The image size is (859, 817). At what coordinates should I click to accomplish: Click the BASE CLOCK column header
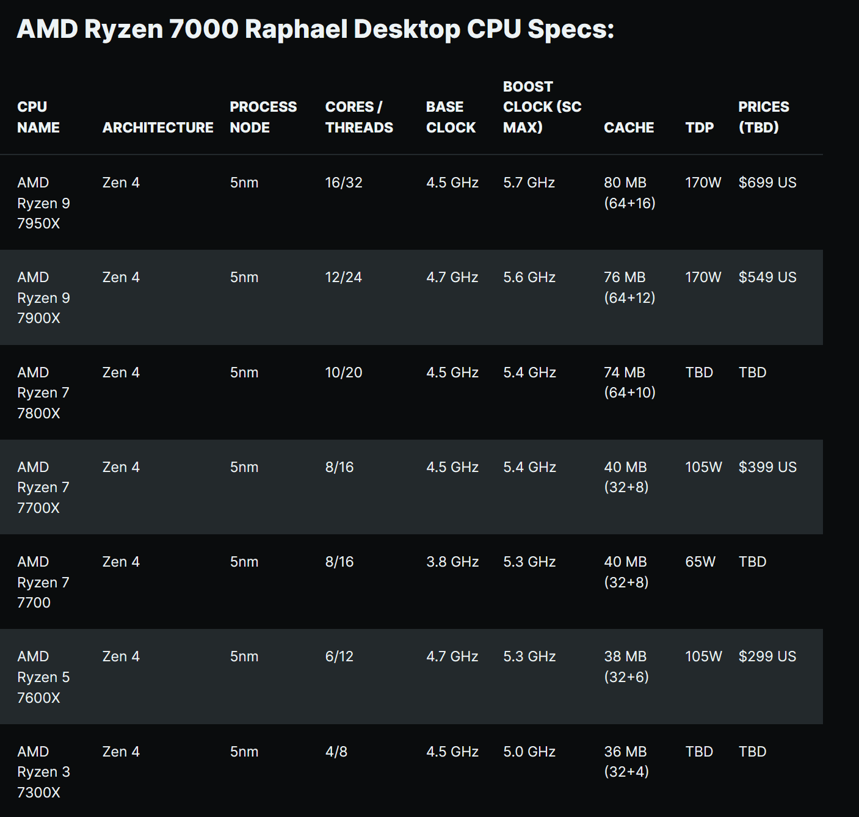(x=451, y=117)
